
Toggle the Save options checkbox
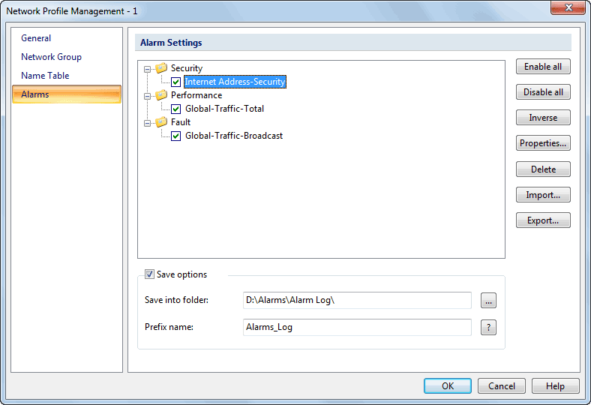[150, 274]
